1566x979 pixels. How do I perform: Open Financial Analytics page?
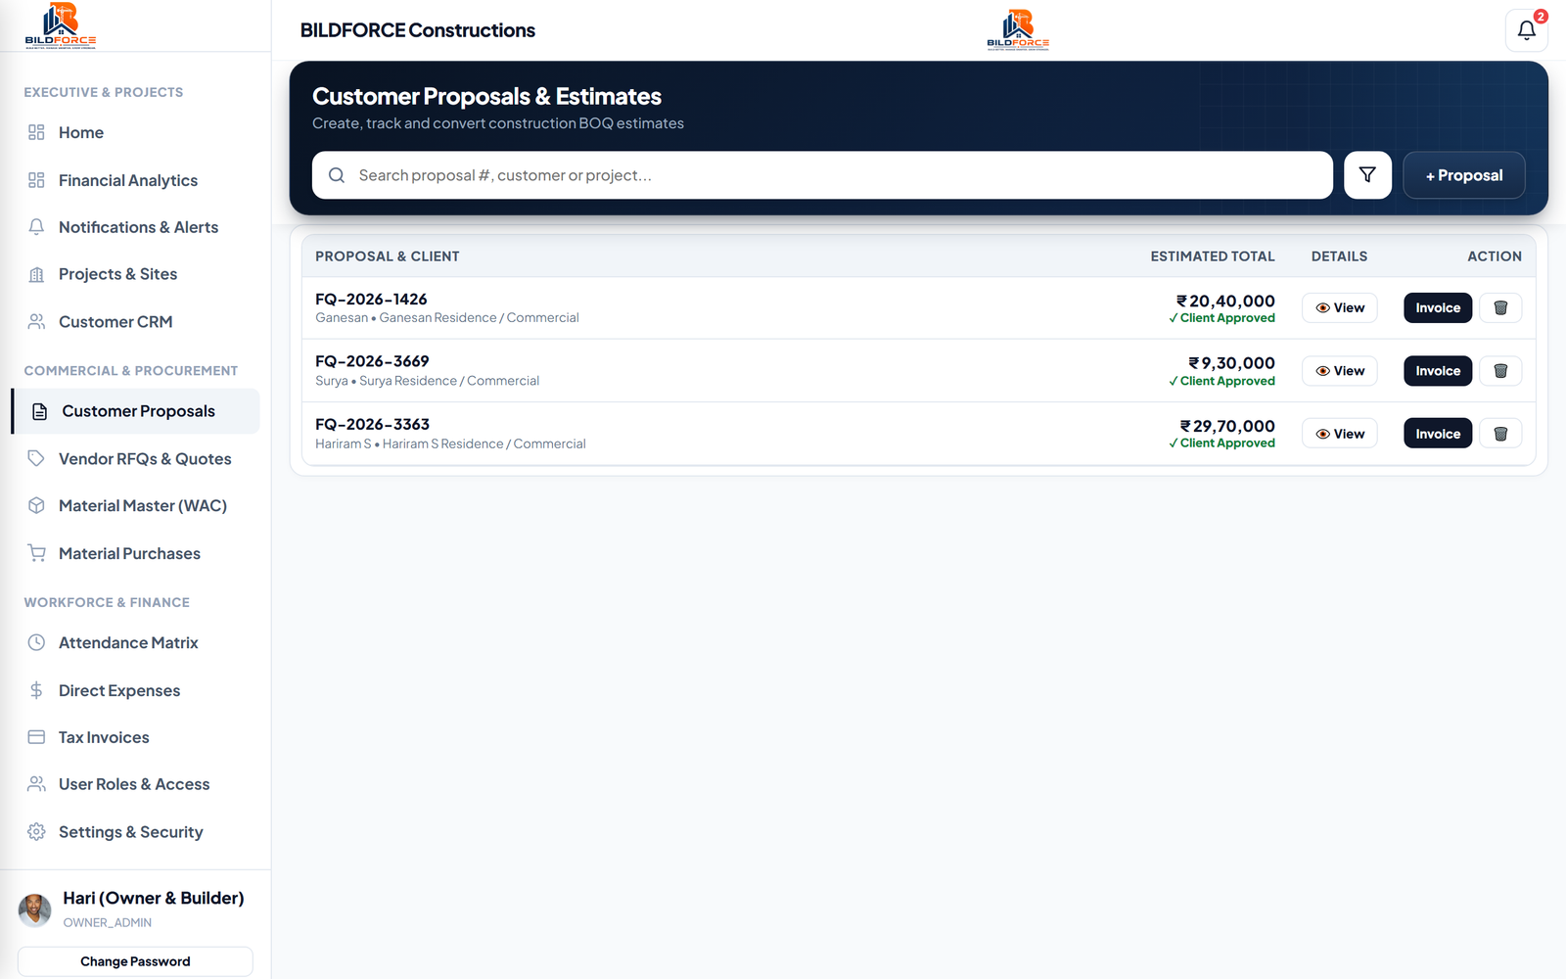[x=135, y=180]
